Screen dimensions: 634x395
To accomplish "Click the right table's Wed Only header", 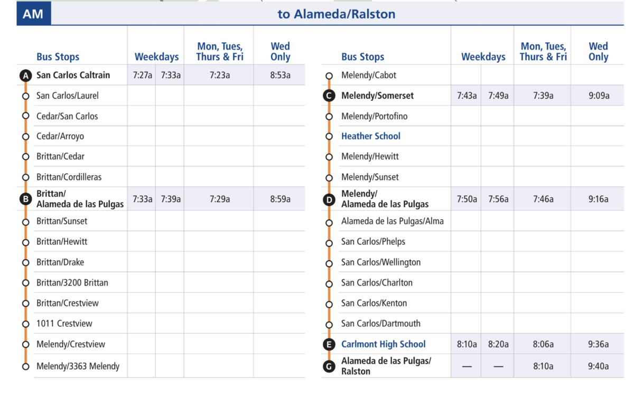I will [598, 52].
